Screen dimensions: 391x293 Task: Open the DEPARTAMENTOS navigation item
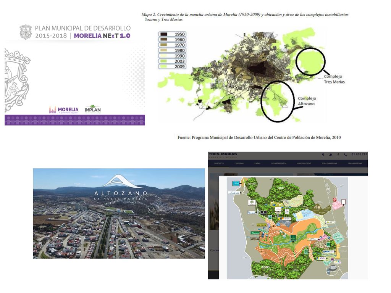[x=279, y=163]
